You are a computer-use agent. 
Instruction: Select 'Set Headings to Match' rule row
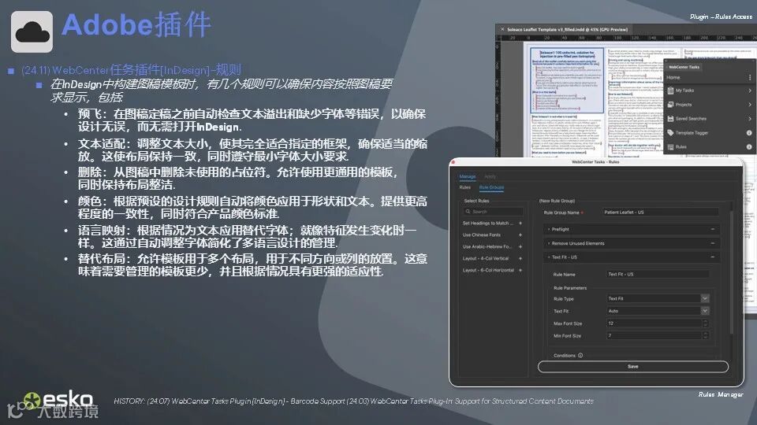492,223
